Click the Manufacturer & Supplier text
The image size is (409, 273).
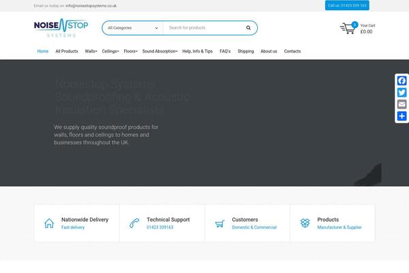[x=339, y=227]
